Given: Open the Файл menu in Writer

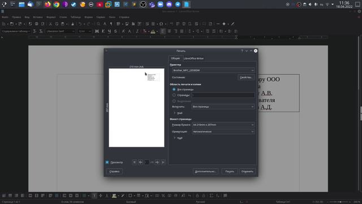Looking at the screenshot, I should pos(5,17).
